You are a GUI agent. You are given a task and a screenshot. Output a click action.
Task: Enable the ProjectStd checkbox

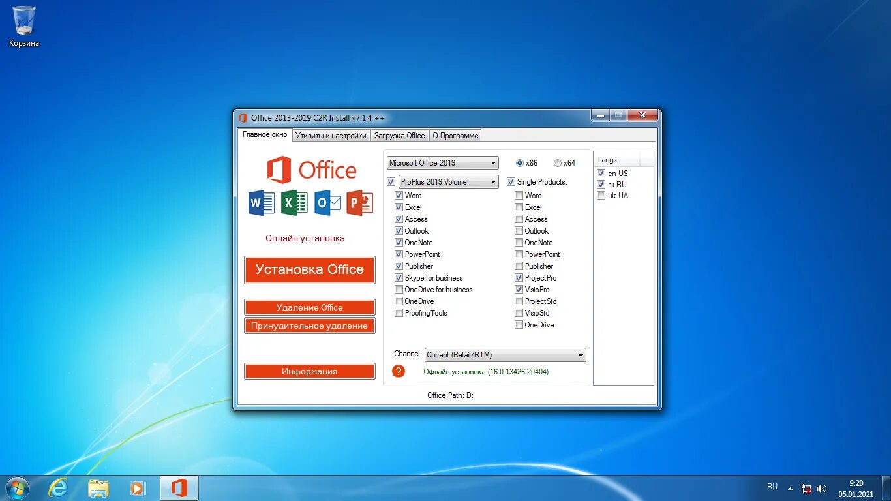pyautogui.click(x=519, y=301)
